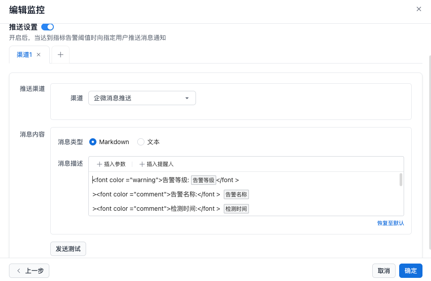
Task: Close the 编辑监控 dialog with X icon
Action: tap(419, 9)
